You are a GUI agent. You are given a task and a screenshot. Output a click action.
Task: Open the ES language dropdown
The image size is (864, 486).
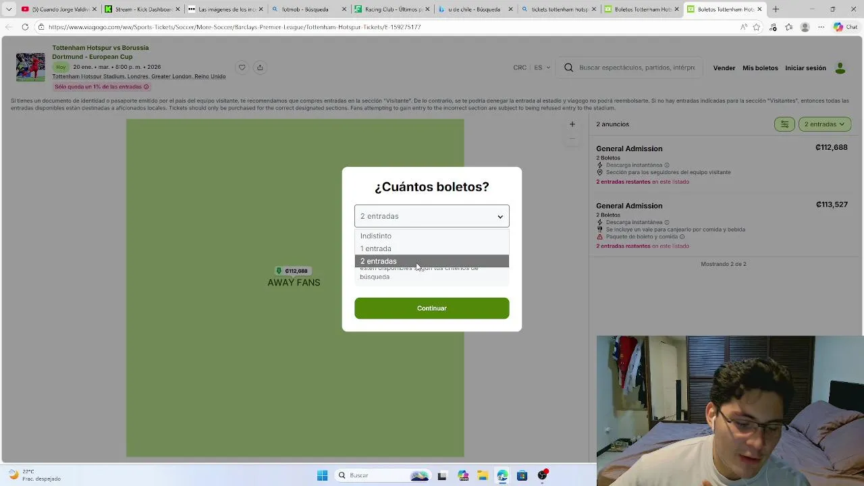542,67
